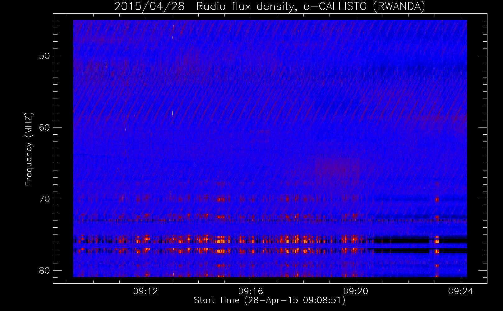Image resolution: width=503 pixels, height=311 pixels.
Task: Click the 60 frequency tick label
Action: (x=45, y=128)
